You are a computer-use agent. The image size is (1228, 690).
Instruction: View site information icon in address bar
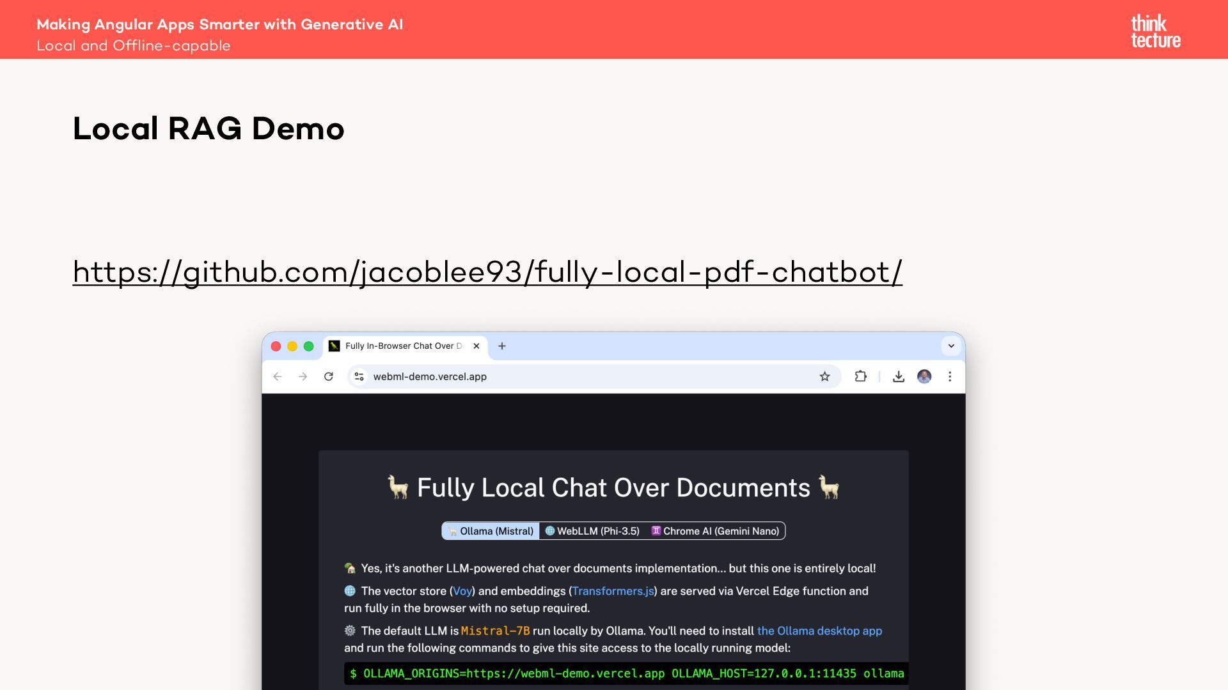[359, 377]
